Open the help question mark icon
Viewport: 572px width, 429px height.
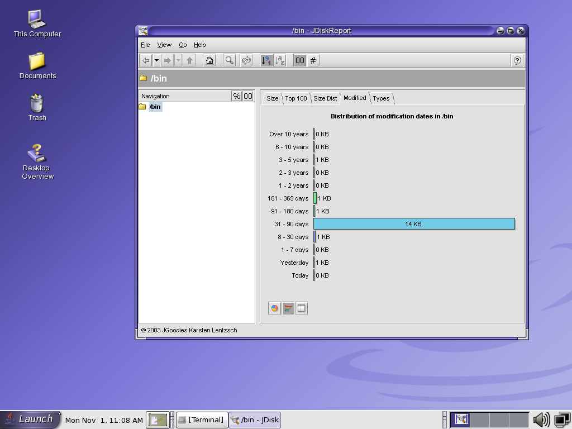pos(517,60)
